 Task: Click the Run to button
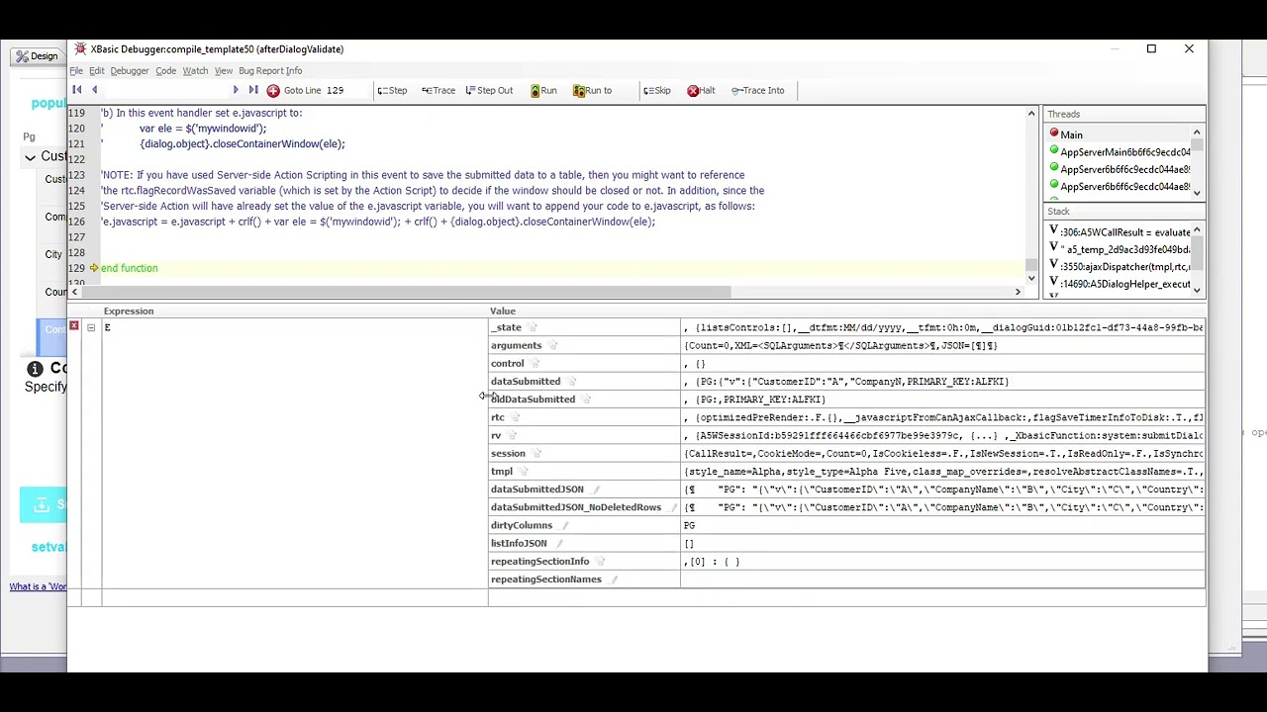pyautogui.click(x=592, y=90)
